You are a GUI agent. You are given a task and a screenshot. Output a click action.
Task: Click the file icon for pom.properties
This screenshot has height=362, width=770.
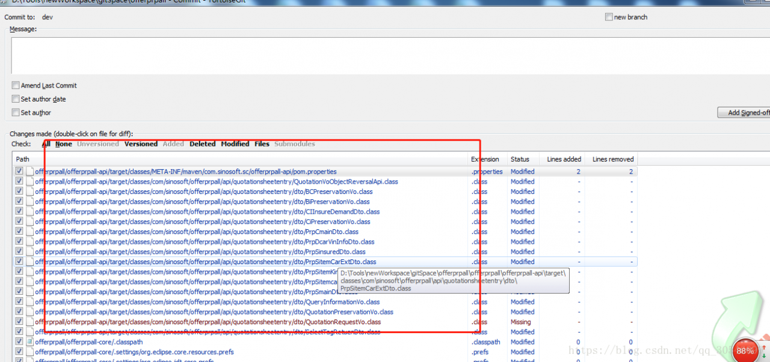point(29,172)
